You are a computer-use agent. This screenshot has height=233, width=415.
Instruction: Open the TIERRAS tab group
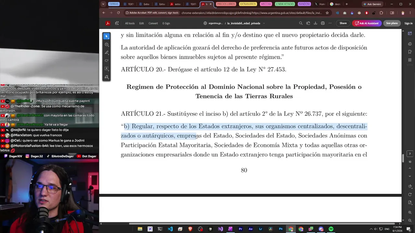(x=114, y=4)
